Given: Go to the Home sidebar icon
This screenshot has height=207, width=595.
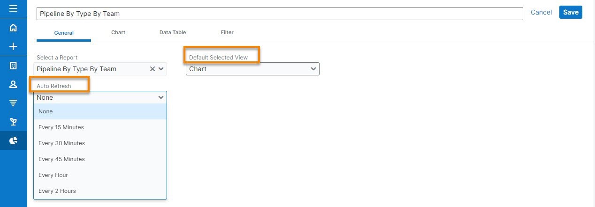Looking at the screenshot, I should point(13,28).
